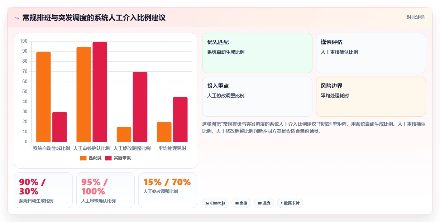Viewport: 440px width, 222px height.
Task: Click the red bar for 平均处理耗时
Action: tap(180, 120)
